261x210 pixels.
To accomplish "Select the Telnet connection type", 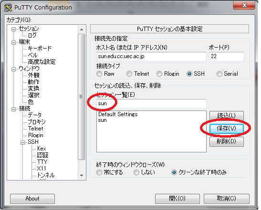I will (x=129, y=74).
